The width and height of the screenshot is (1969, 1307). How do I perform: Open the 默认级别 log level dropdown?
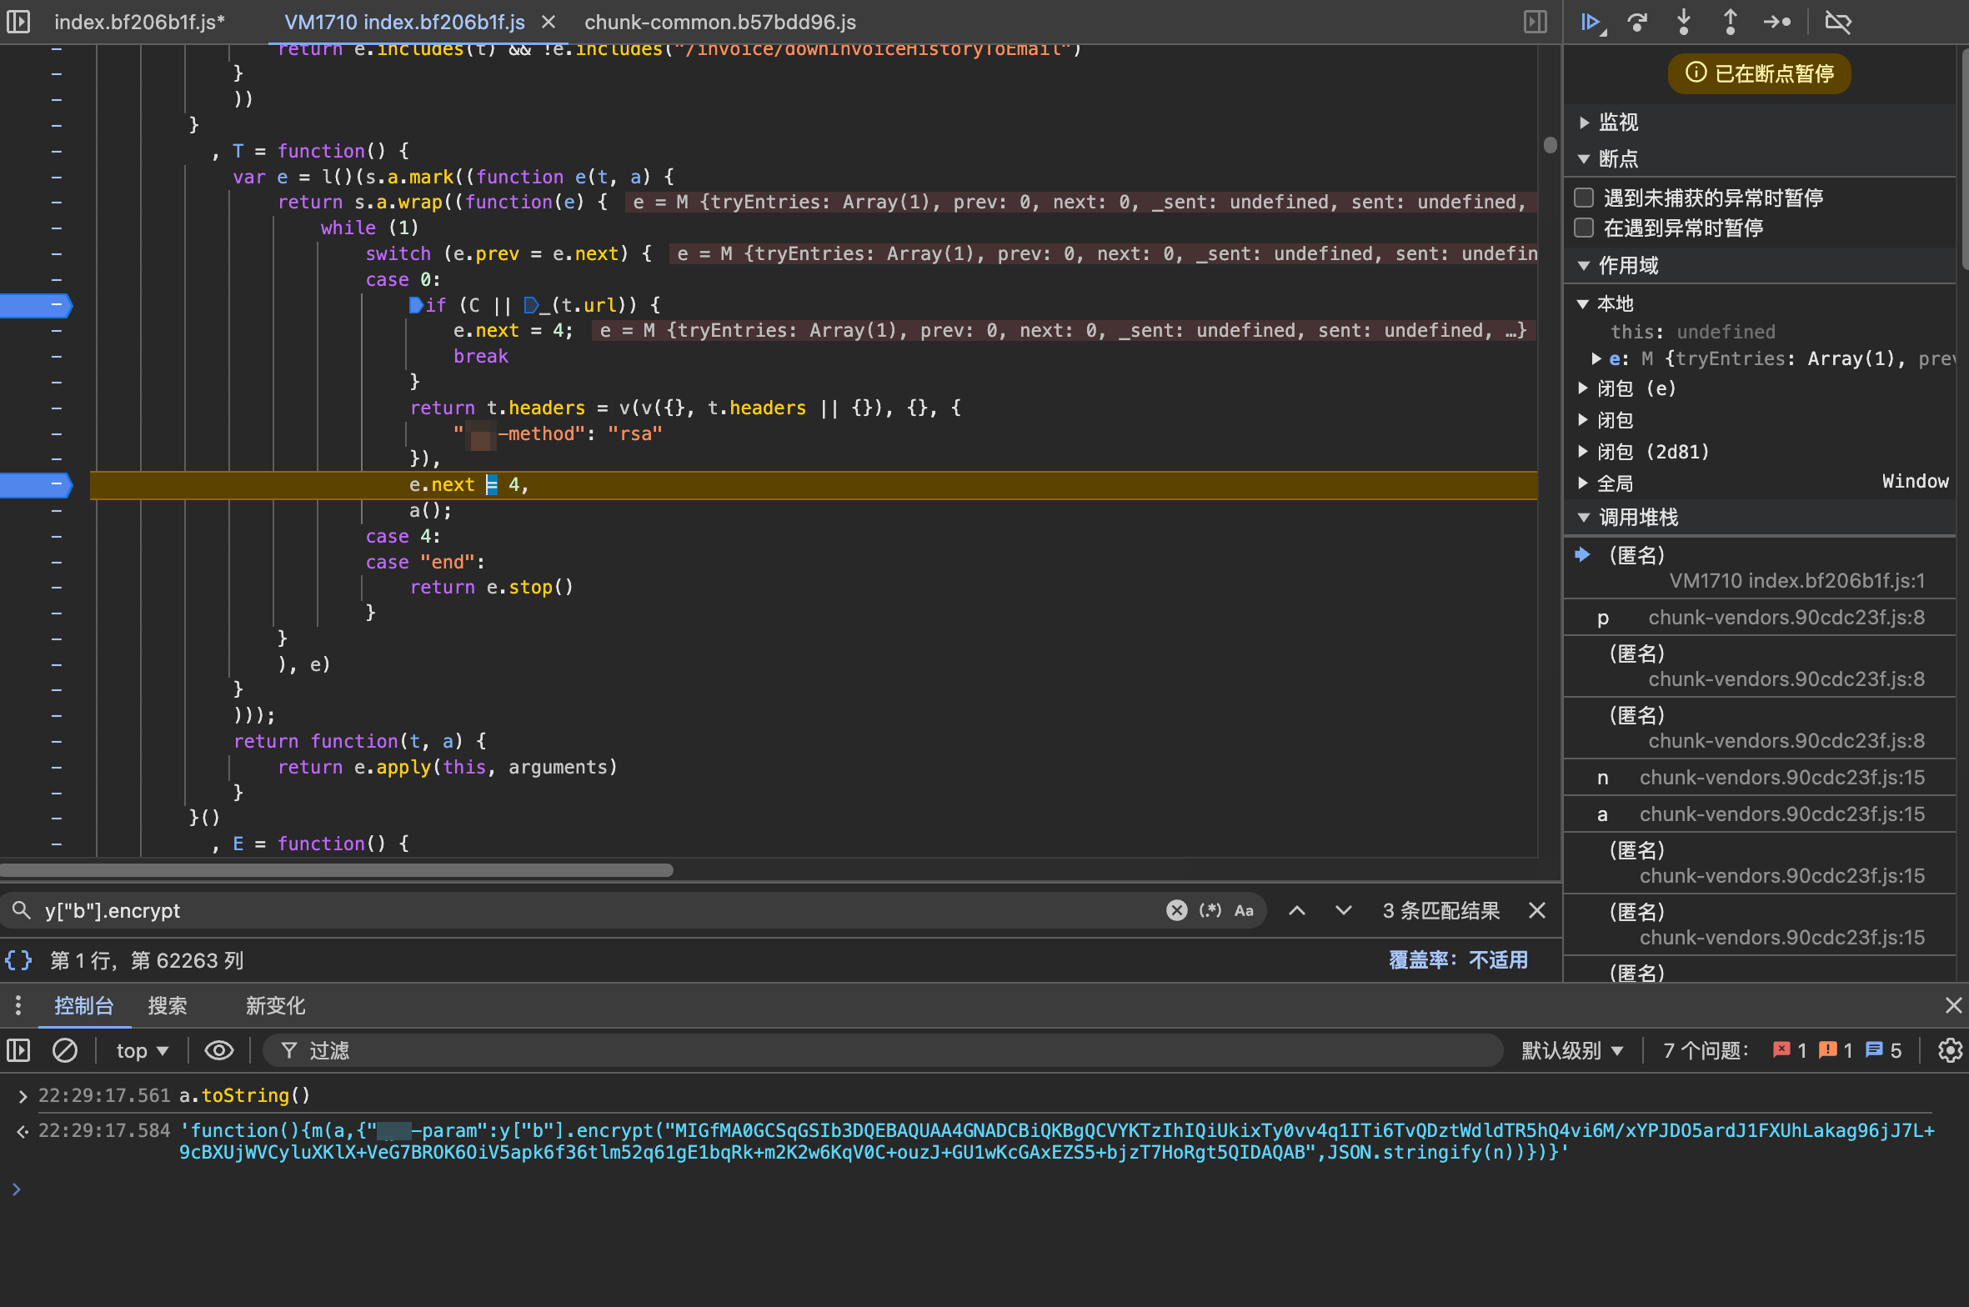pyautogui.click(x=1572, y=1050)
